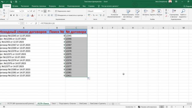
Task: Click the paste options icon below column C
Action: 88,79
